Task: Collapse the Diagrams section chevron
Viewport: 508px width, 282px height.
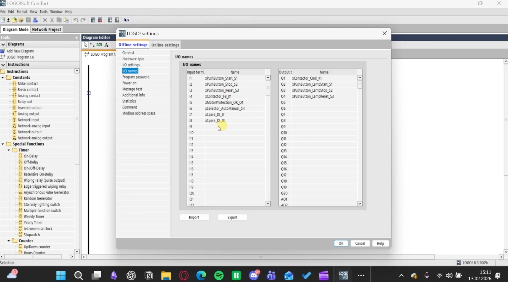Action: [x=3, y=44]
